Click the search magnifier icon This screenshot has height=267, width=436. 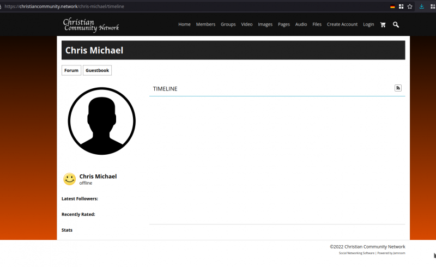[396, 25]
